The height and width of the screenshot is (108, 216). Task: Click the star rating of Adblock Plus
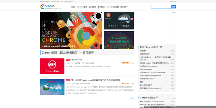pos(126,63)
